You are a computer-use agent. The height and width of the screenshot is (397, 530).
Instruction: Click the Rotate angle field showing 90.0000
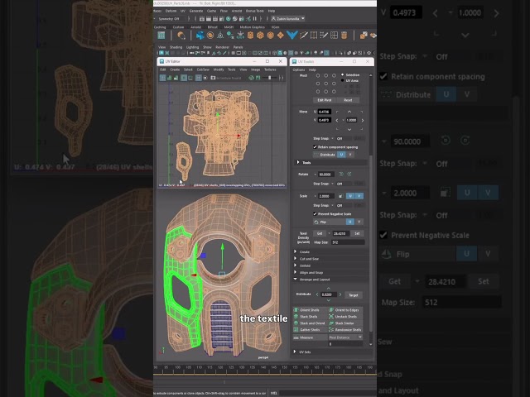click(x=326, y=175)
